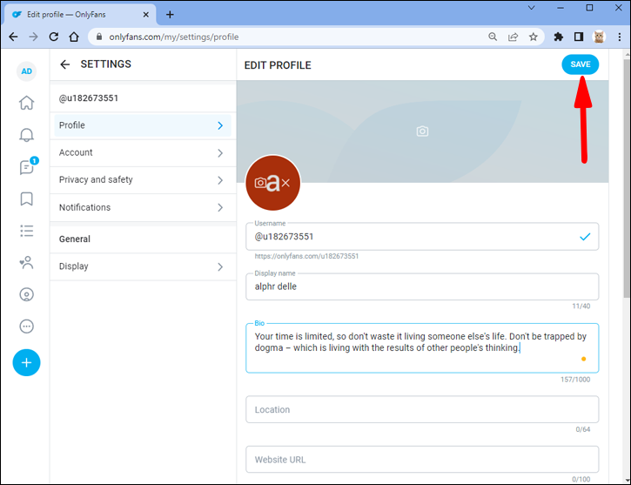This screenshot has width=631, height=485.
Task: Open the Display settings item
Action: (x=143, y=266)
